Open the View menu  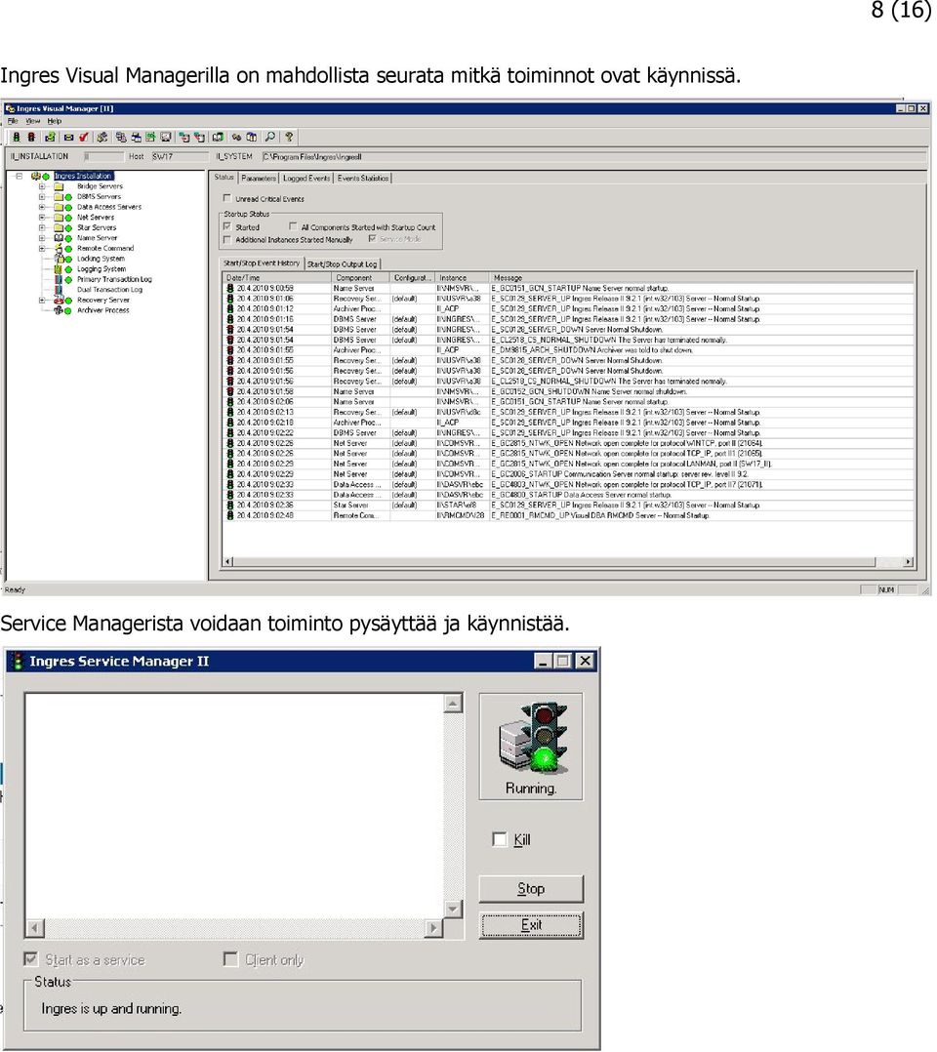(33, 121)
